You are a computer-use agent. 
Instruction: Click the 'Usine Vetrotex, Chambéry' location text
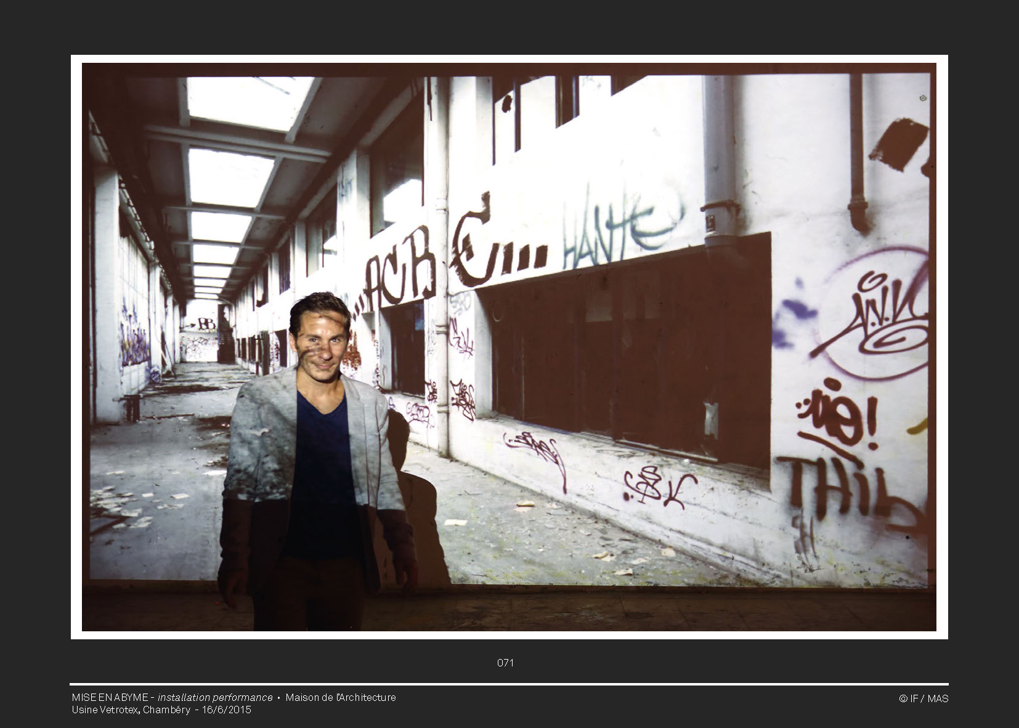click(131, 710)
